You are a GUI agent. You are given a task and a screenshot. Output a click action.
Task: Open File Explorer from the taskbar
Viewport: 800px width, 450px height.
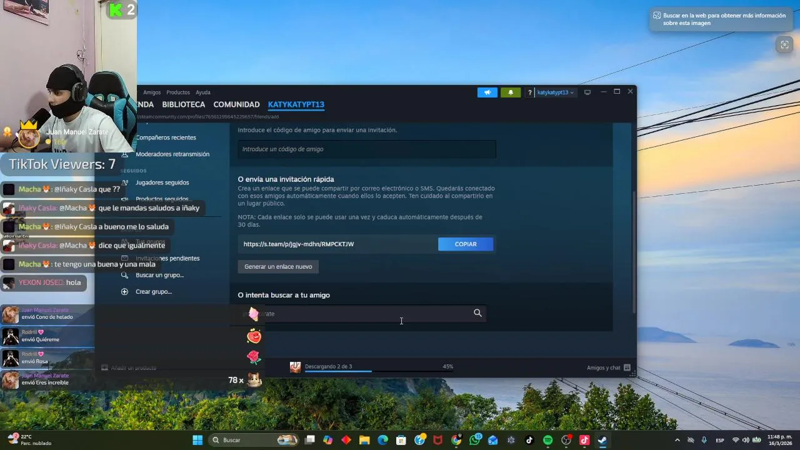[364, 440]
